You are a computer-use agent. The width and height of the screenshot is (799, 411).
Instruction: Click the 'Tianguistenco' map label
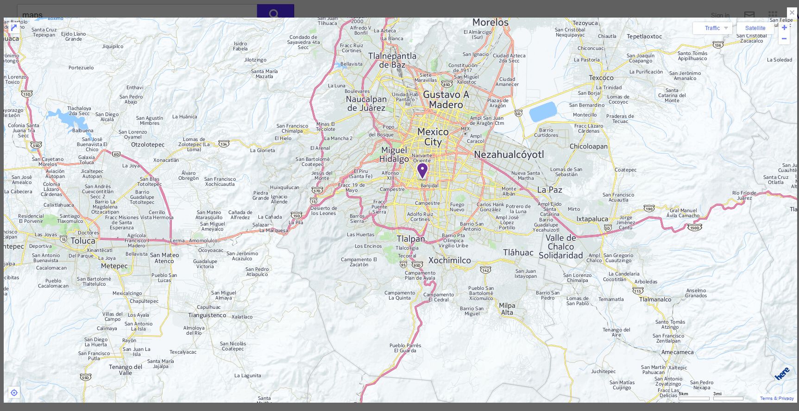pos(207,315)
